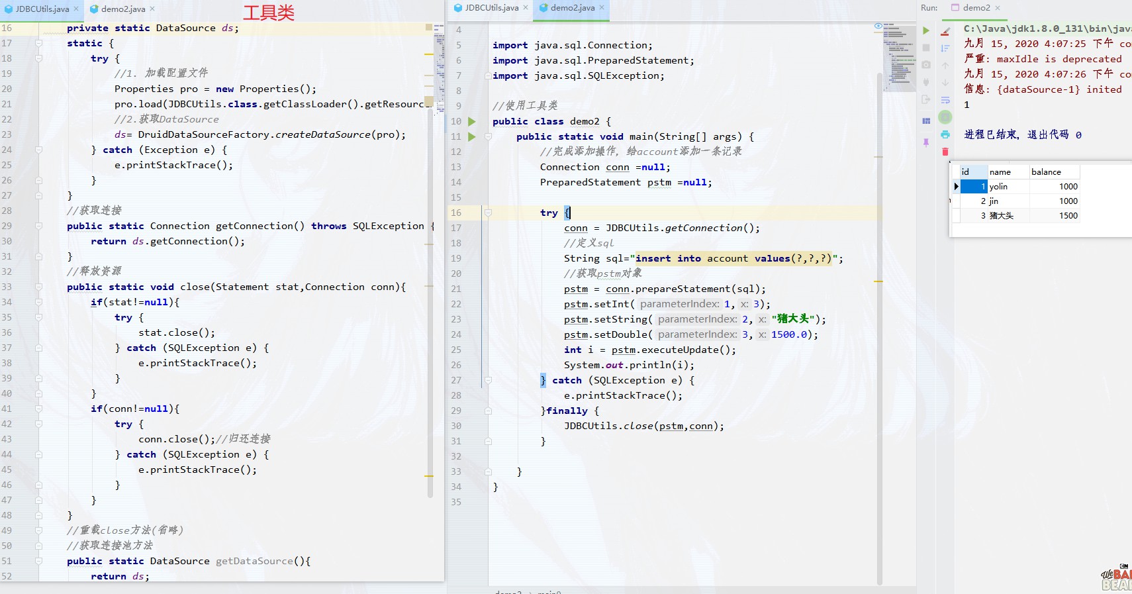Click the Up stack trace arrow
Image resolution: width=1132 pixels, height=594 pixels.
tap(945, 66)
